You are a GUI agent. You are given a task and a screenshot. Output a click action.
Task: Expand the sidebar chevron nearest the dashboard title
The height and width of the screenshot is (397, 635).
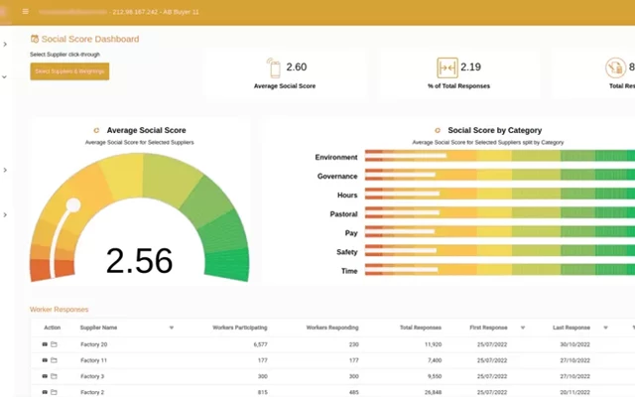(x=5, y=44)
